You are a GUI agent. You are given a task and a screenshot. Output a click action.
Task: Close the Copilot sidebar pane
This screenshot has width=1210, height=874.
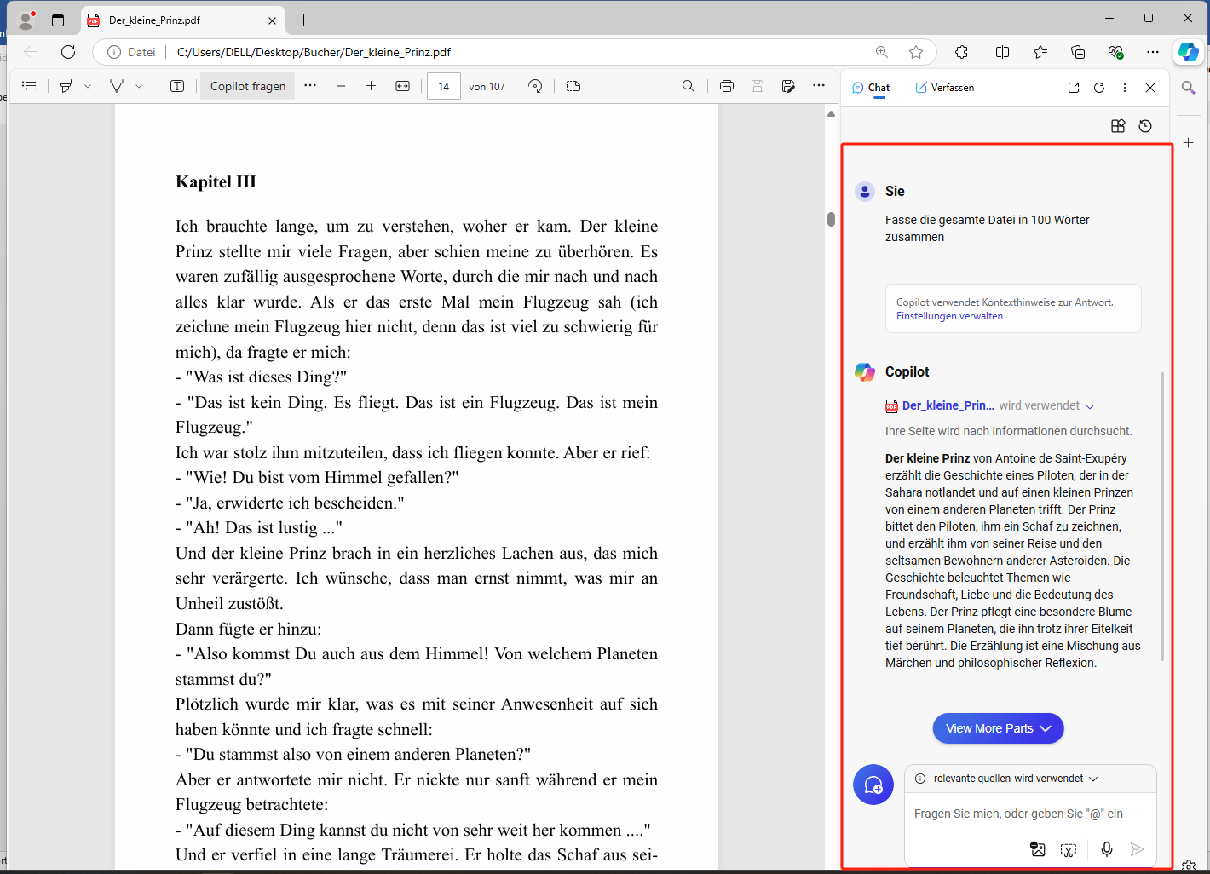[1150, 88]
